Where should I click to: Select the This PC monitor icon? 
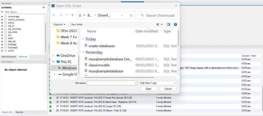point(58,62)
